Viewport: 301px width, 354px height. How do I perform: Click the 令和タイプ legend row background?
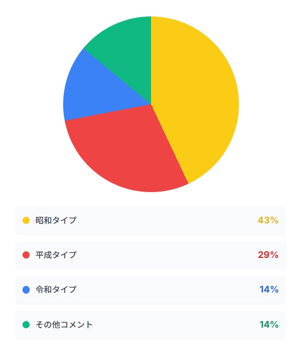coord(150,290)
